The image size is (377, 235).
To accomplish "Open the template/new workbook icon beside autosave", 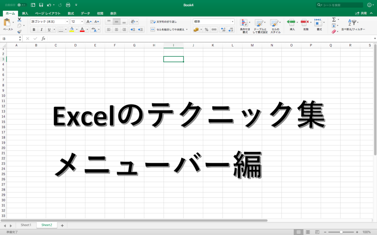I will pos(33,5).
